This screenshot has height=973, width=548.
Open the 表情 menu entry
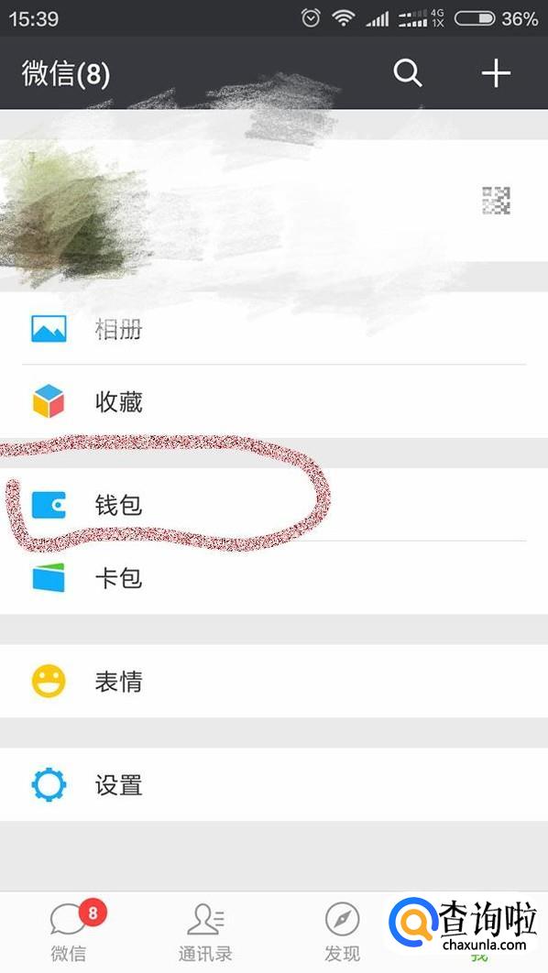click(274, 681)
